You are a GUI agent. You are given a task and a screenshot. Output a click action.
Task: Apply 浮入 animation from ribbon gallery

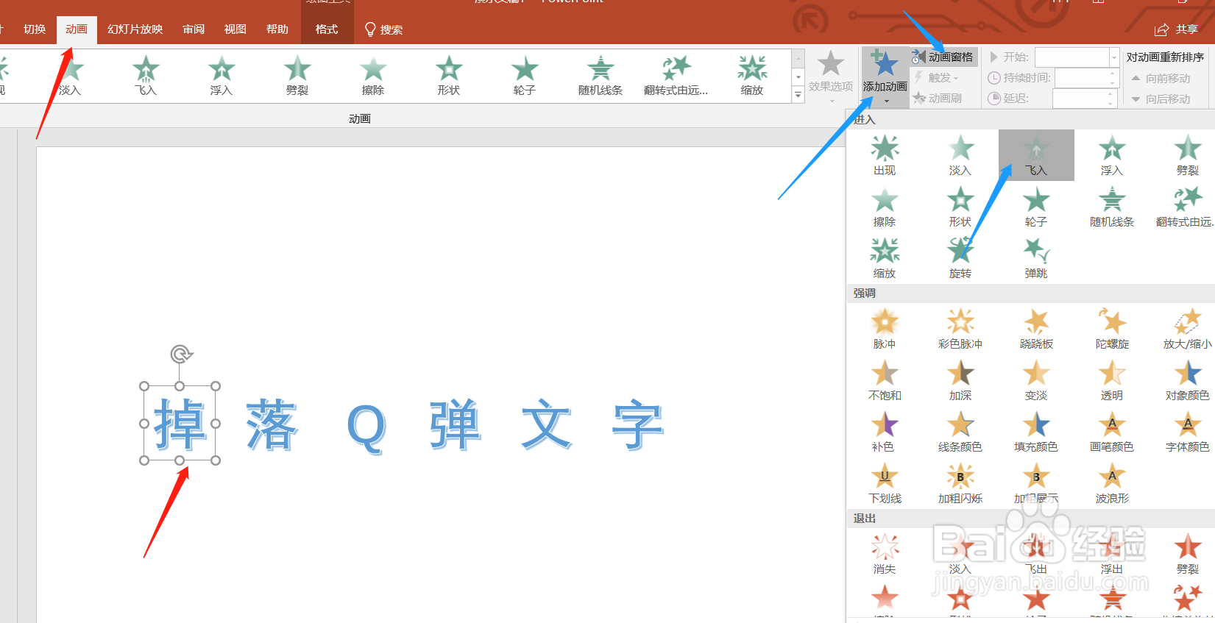coord(222,76)
